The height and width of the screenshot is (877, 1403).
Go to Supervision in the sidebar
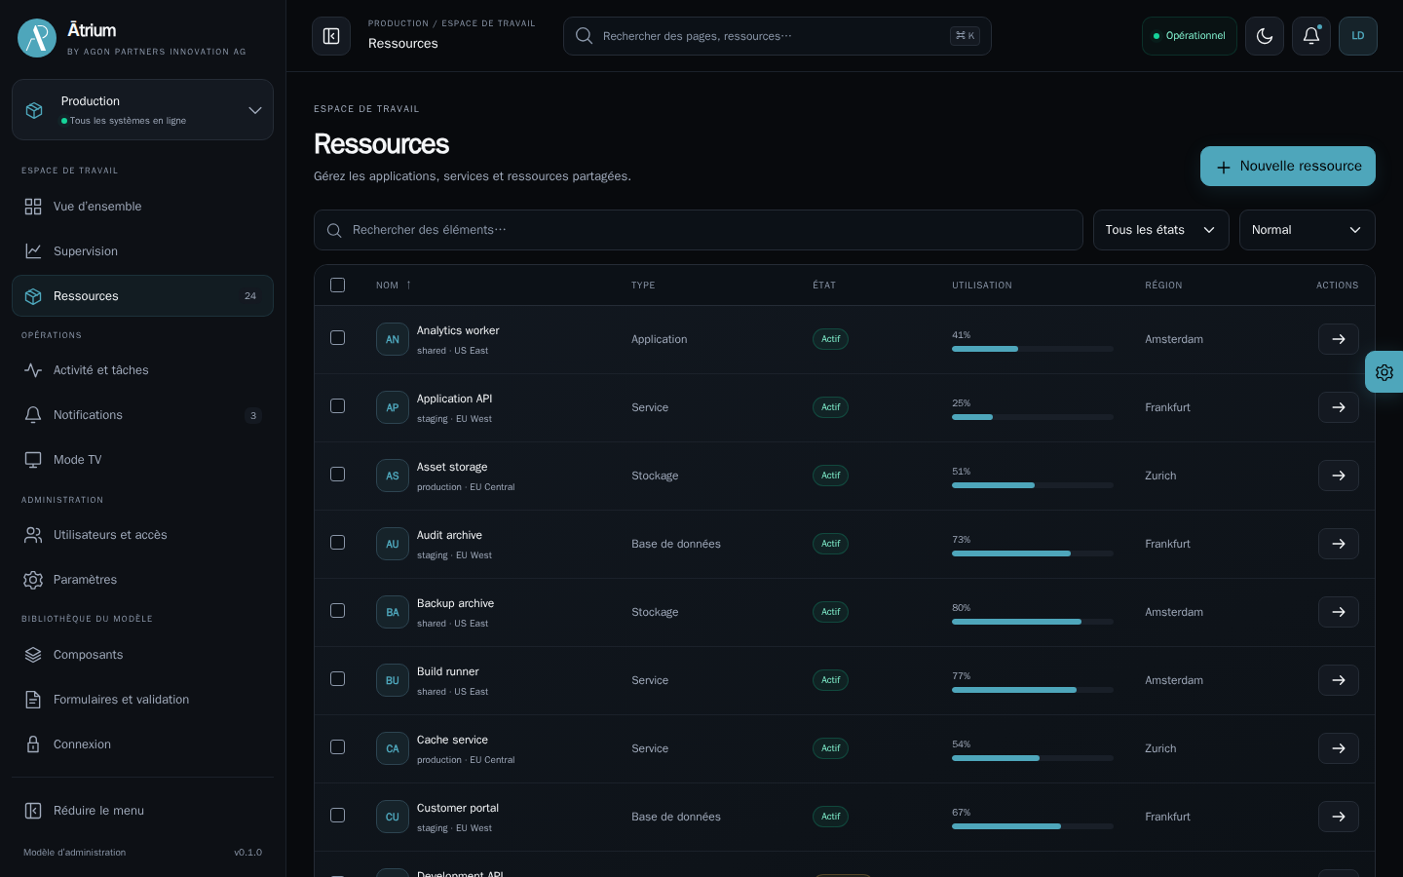(x=142, y=251)
